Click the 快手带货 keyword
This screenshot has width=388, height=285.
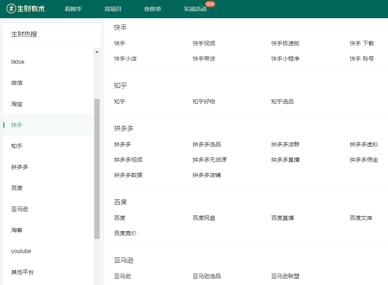click(204, 59)
